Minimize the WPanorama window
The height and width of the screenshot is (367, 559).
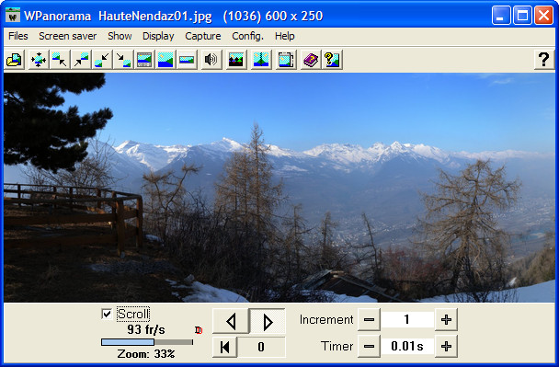point(501,16)
